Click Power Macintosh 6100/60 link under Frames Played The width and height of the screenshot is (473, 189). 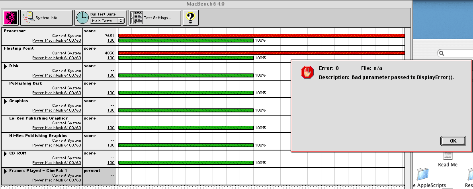[57, 180]
